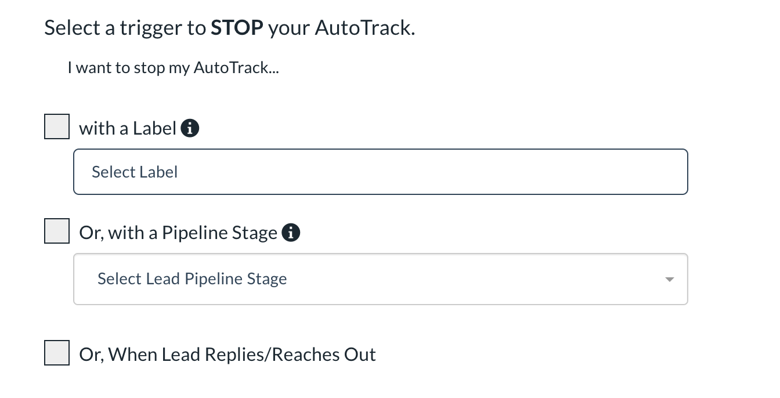Viewport: 780px width, 398px height.
Task: Click the info icon beside "with a Label"
Action: pos(190,128)
